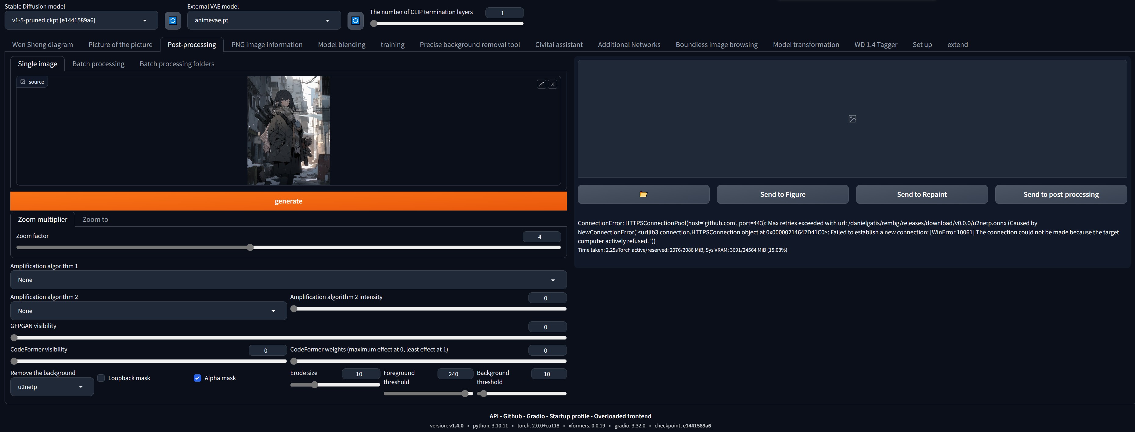Image resolution: width=1135 pixels, height=432 pixels.
Task: Click Send to Repaint
Action: tap(921, 194)
